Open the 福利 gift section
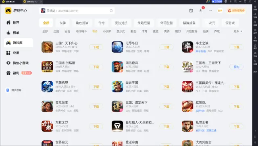The height and width of the screenshot is (146, 258). (x=19, y=73)
